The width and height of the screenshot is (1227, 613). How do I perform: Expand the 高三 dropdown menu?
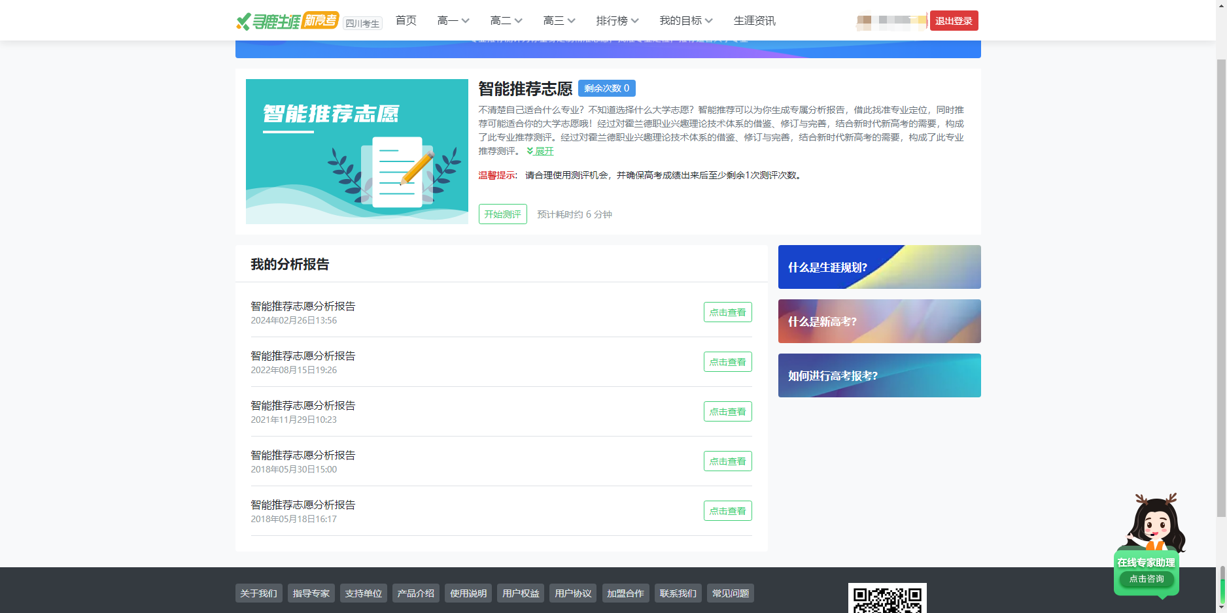(559, 21)
